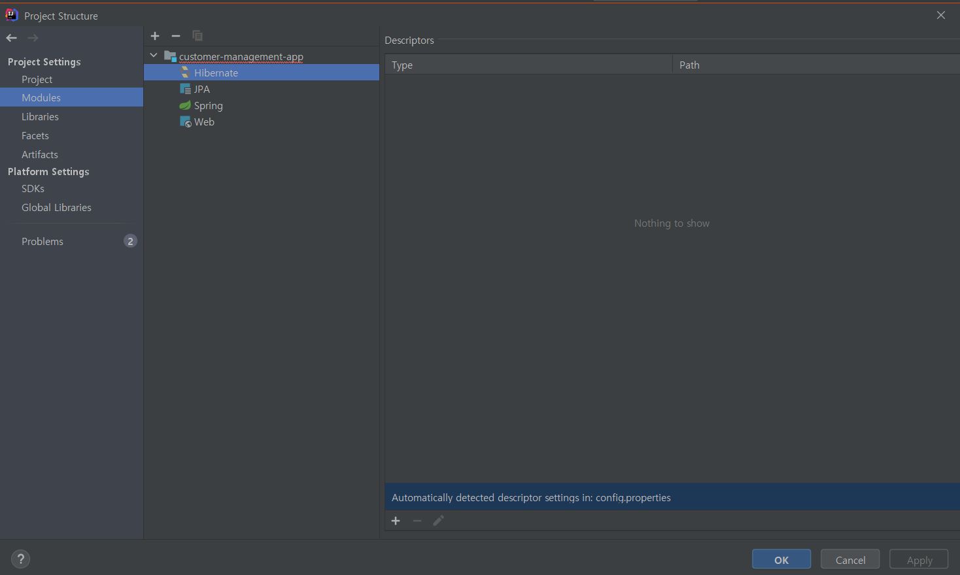Open the Modules settings section
960x575 pixels.
72,97
